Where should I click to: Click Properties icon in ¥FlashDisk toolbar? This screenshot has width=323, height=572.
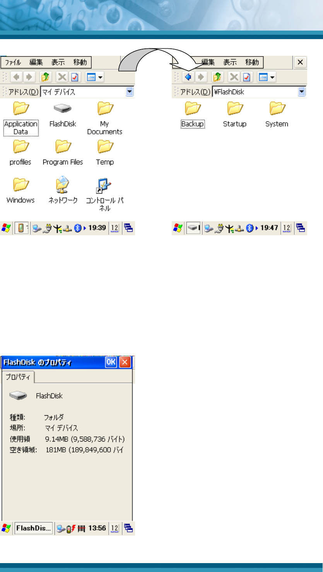246,77
